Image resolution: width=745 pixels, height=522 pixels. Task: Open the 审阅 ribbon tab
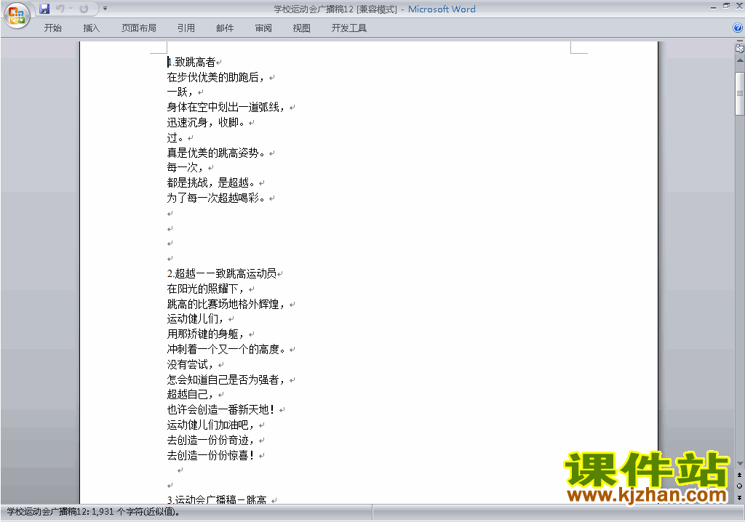click(x=263, y=28)
